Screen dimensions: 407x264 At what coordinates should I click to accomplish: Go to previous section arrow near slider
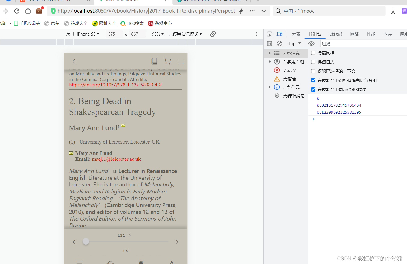pos(74,242)
